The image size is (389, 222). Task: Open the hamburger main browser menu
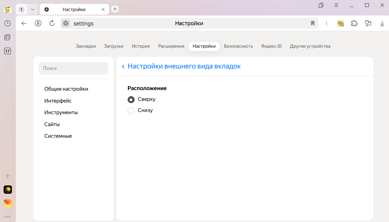tap(336, 5)
